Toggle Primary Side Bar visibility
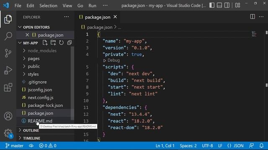The height and width of the screenshot is (150, 268). [212, 5]
